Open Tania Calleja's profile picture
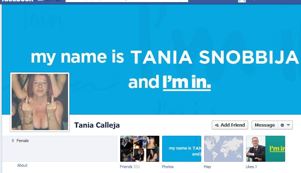301x173 pixels. 40,102
